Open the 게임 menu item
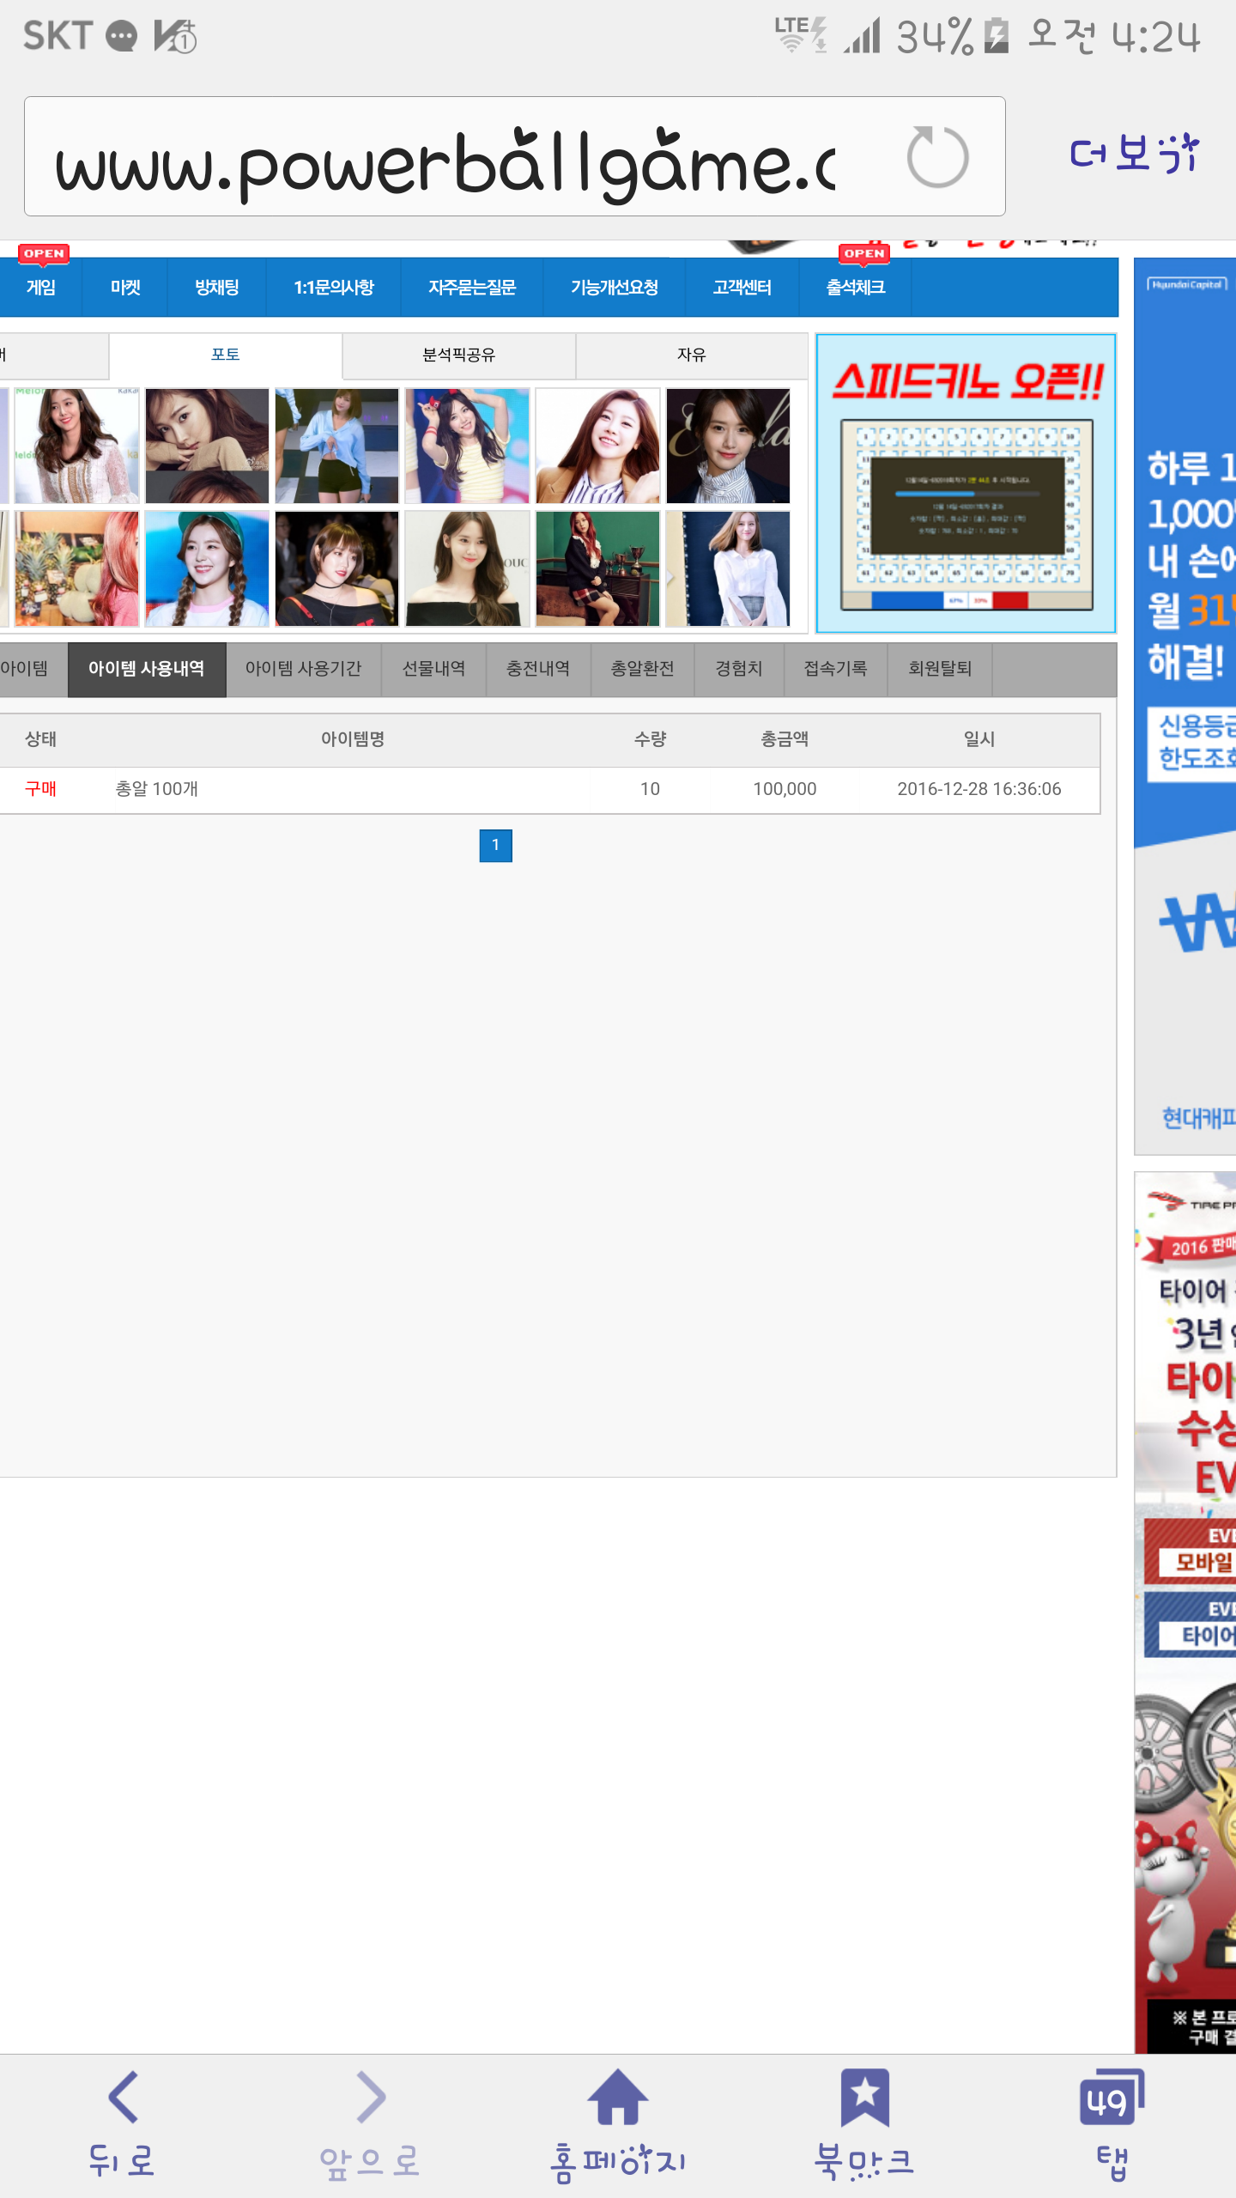1236x2198 pixels. click(40, 288)
